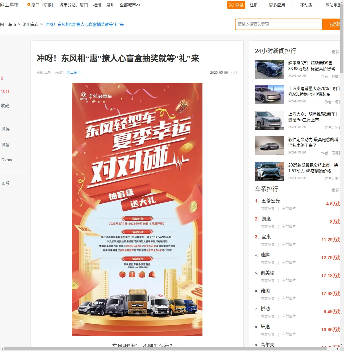
Task: Share to 微信 from sidebar
Action: 6,145
